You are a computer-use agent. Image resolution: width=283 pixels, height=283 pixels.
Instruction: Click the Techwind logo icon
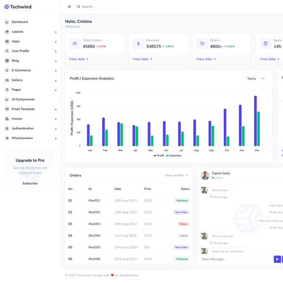7,7
